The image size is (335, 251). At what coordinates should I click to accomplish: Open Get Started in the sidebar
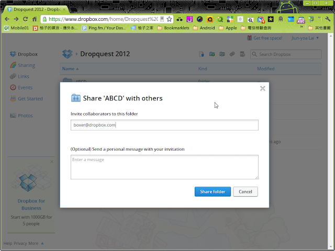coord(26,99)
